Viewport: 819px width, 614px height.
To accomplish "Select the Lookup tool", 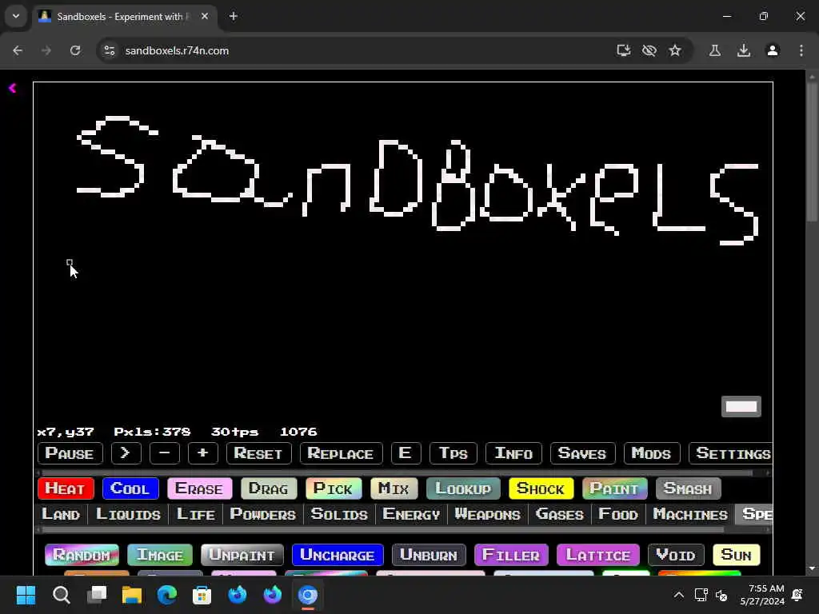I will 463,488.
